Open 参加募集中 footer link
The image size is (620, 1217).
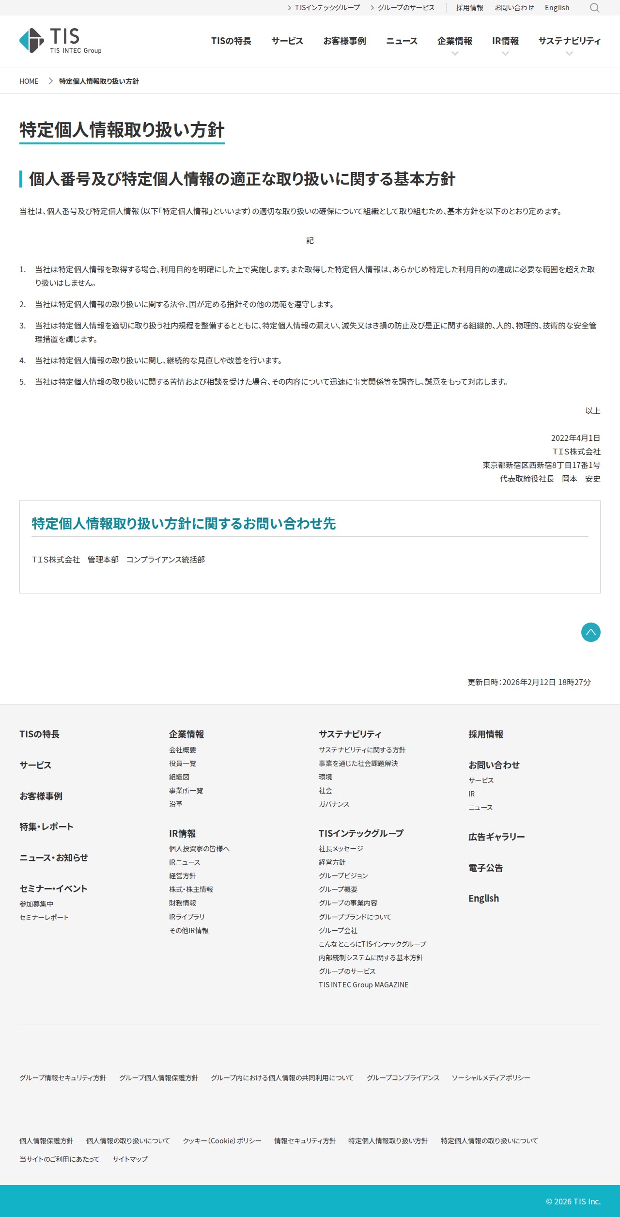36,904
